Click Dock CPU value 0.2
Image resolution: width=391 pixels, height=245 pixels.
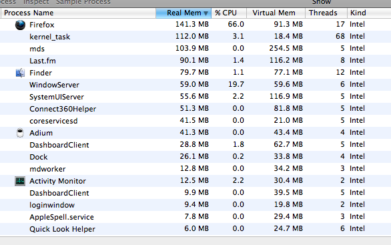pyautogui.click(x=238, y=156)
